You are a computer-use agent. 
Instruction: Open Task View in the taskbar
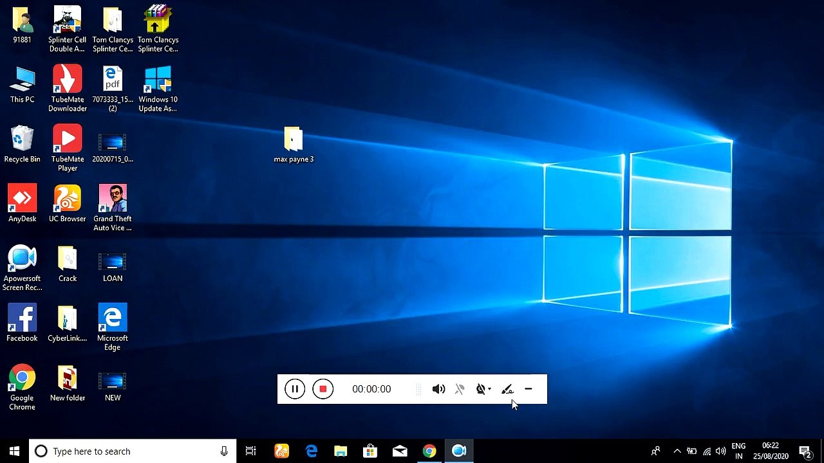coord(250,451)
